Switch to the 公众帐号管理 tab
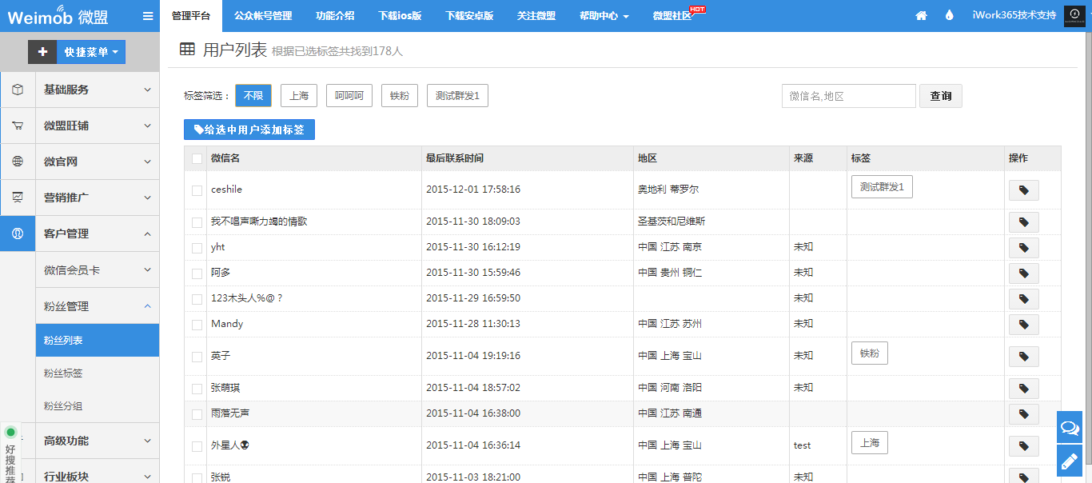The width and height of the screenshot is (1092, 483). pos(263,16)
